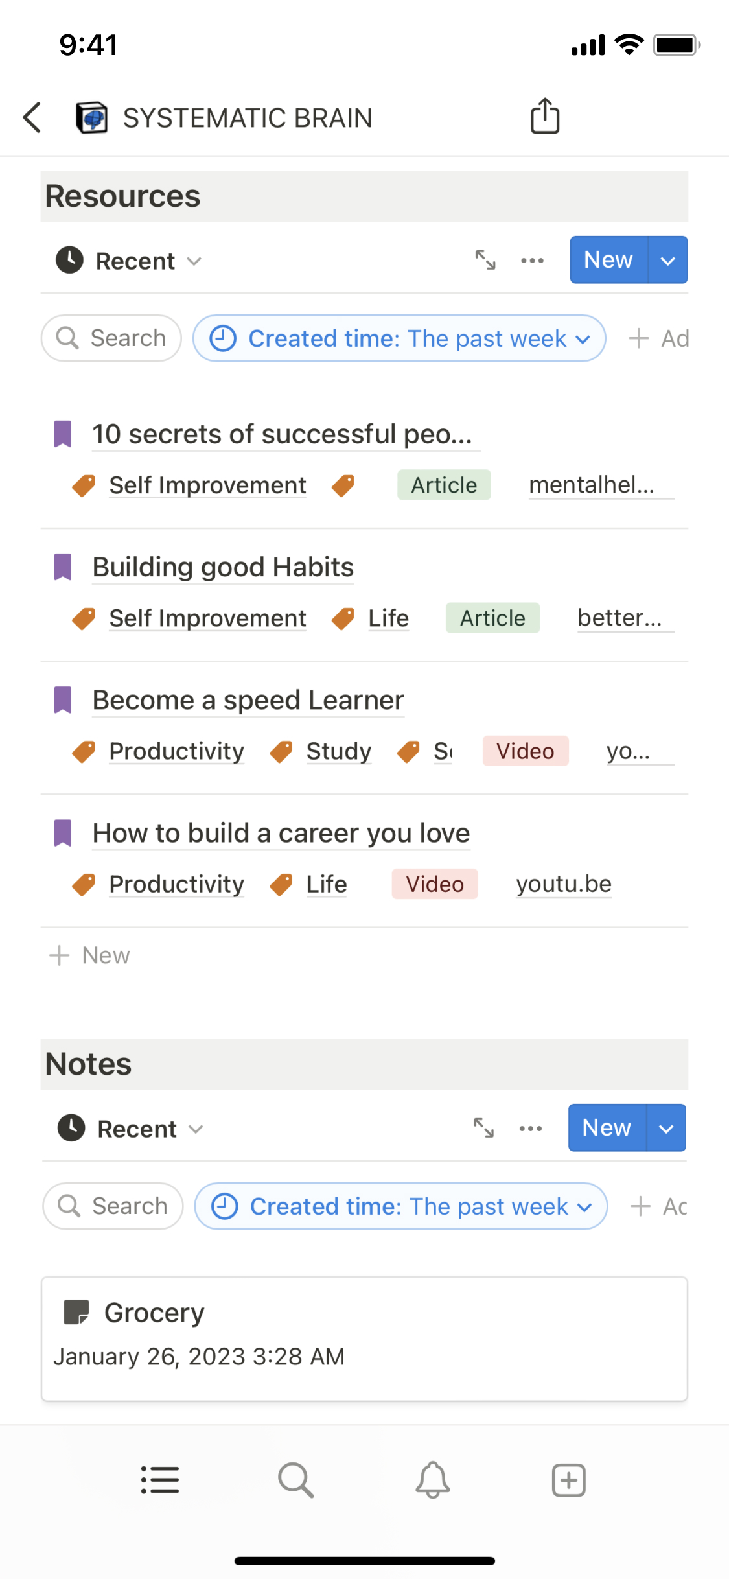Expand New button arrow in Notes
The image size is (729, 1579).
tap(666, 1128)
